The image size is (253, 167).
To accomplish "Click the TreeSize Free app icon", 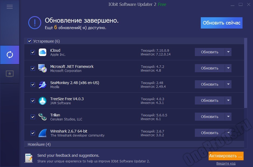I will [43, 101].
